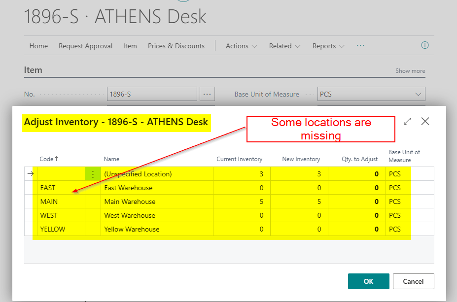Image resolution: width=457 pixels, height=302 pixels.
Task: Click the ellipsis button beside No. field
Action: point(207,94)
